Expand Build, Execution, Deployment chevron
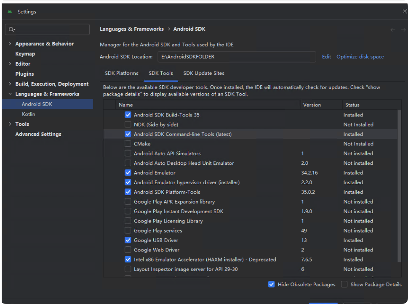 [x=10, y=84]
